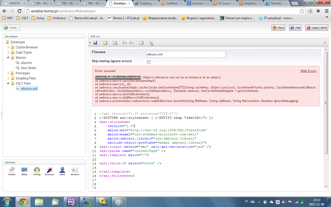This screenshot has height=207, width=331.
Task: Click the lightbulb taskbar icon
Action: [x=103, y=202]
